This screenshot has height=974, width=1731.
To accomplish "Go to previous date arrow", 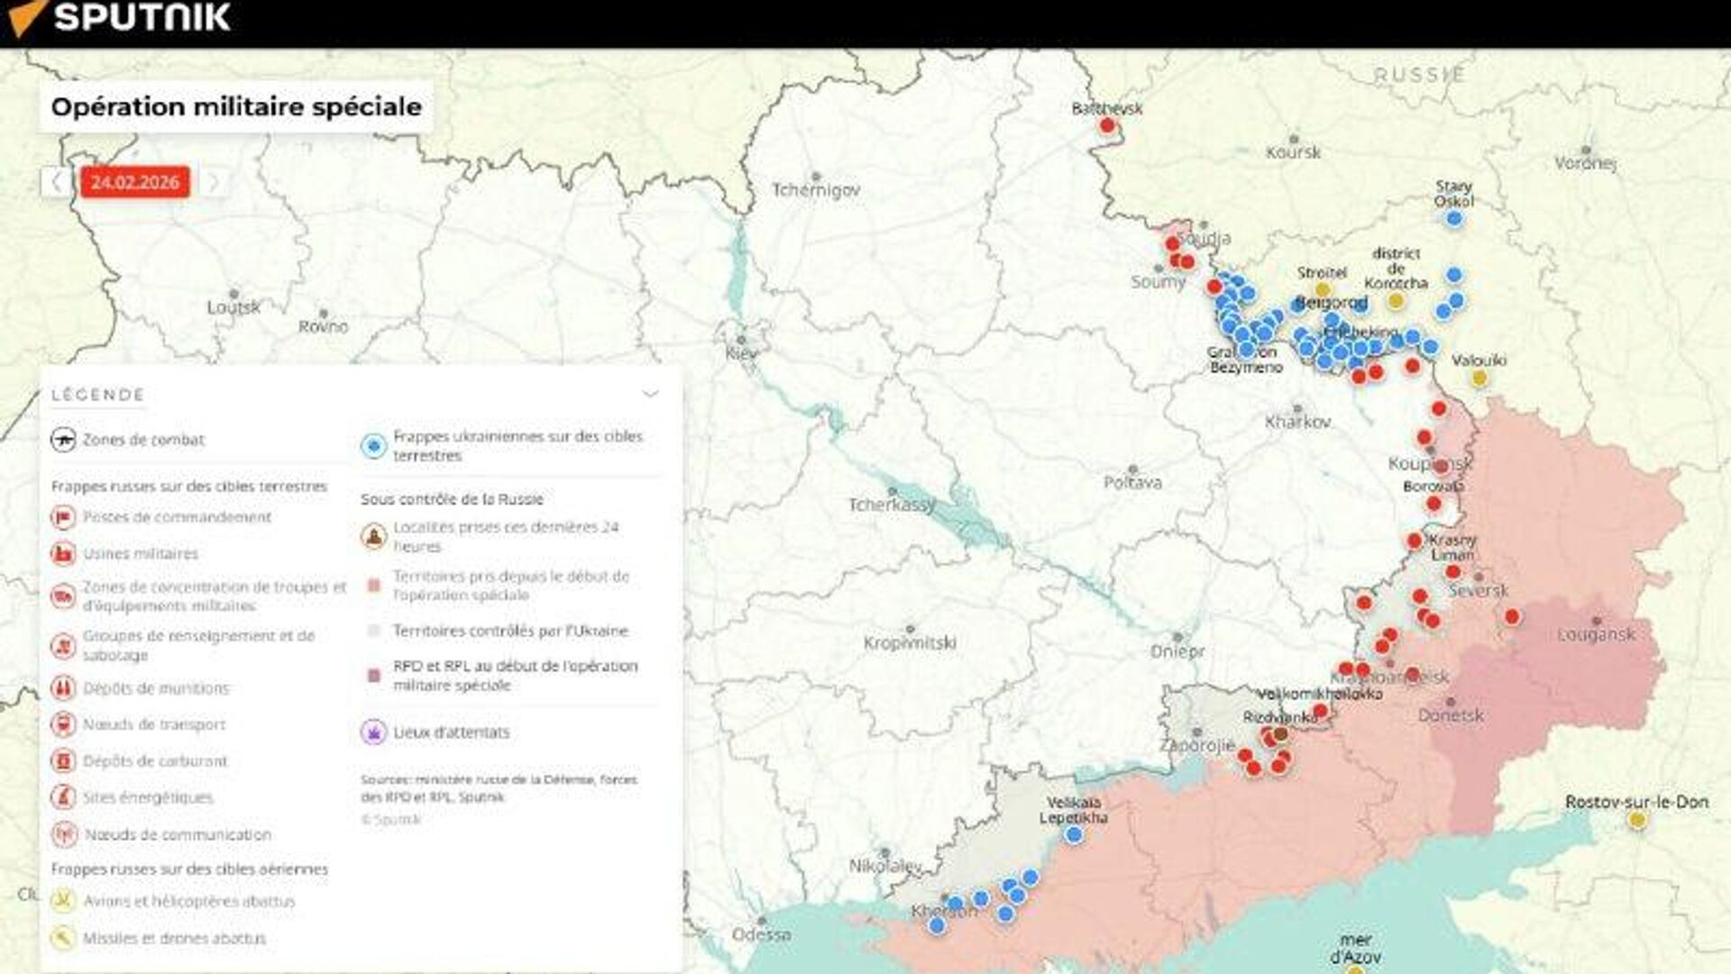I will point(56,182).
